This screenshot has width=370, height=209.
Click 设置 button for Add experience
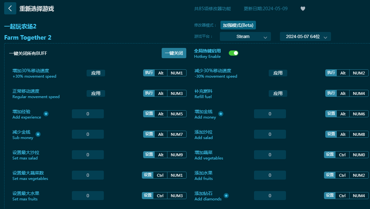pyautogui.click(x=149, y=114)
